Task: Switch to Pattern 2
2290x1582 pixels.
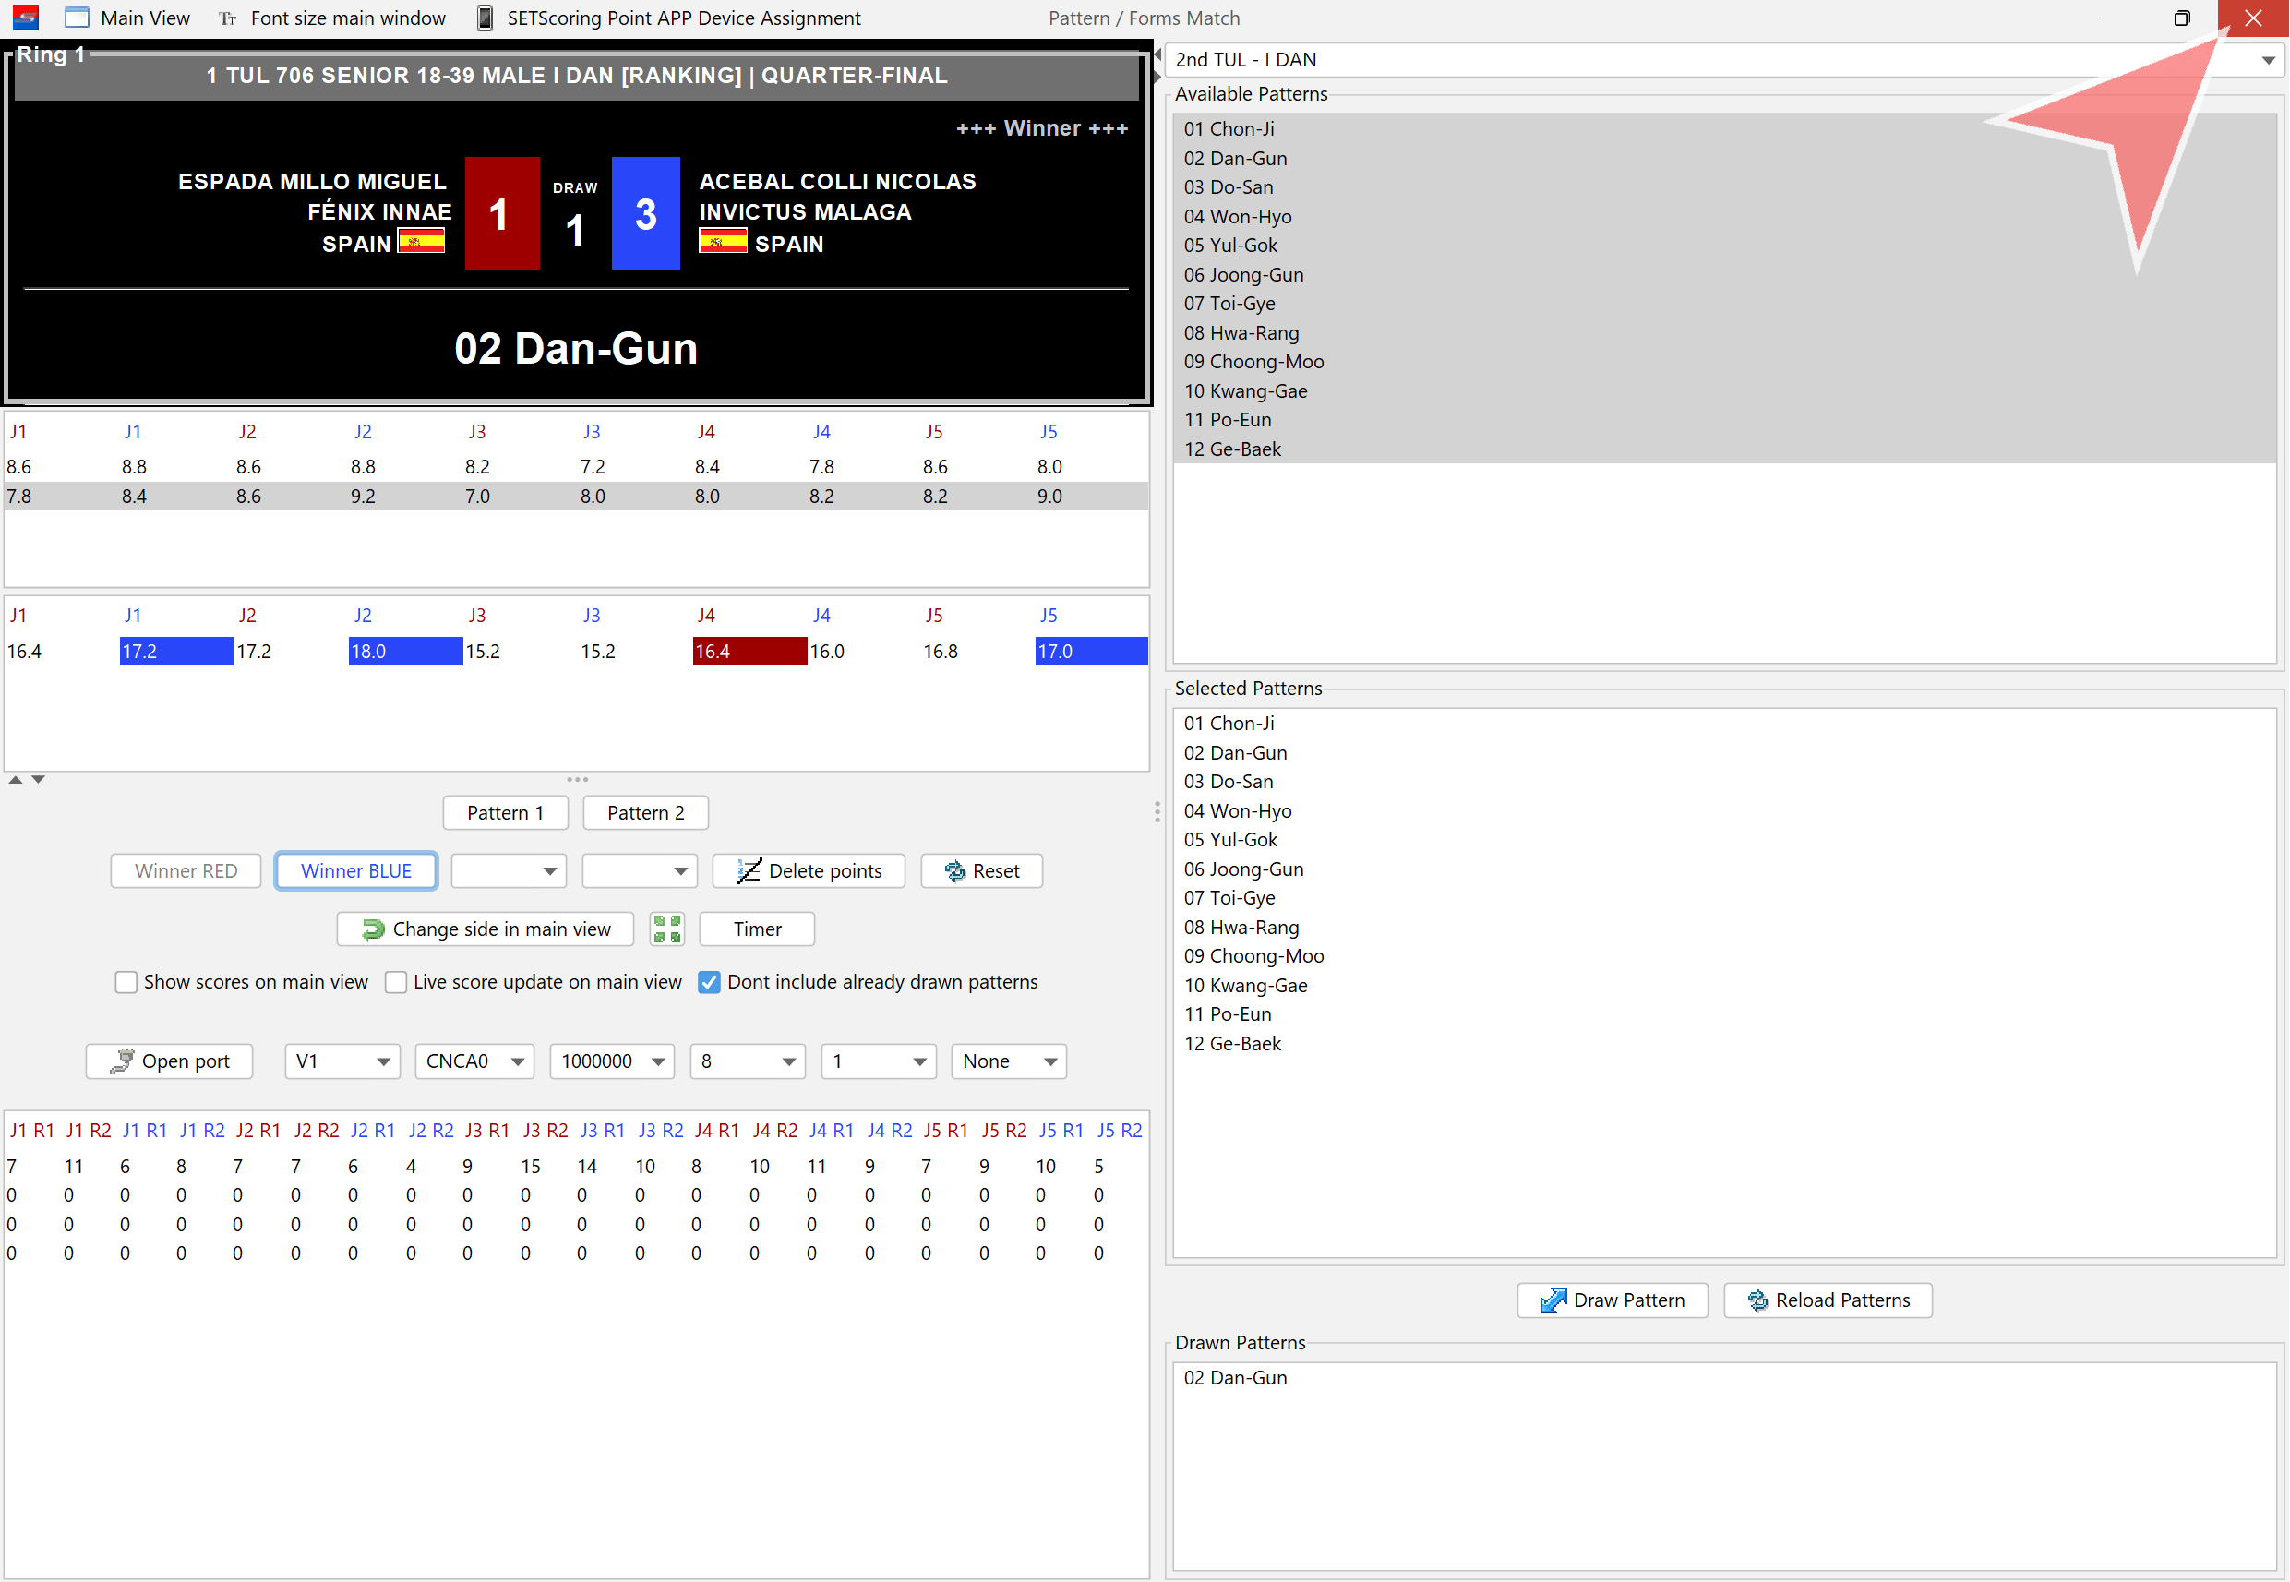Action: pos(645,813)
